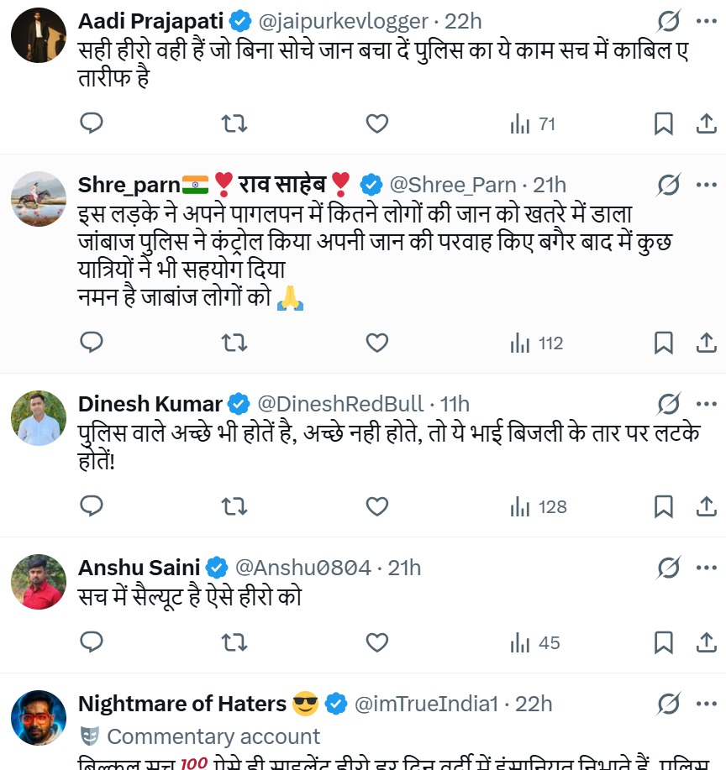Viewport: 726px width, 770px height.
Task: Share Shre_parn's tweet
Action: pyautogui.click(x=707, y=343)
